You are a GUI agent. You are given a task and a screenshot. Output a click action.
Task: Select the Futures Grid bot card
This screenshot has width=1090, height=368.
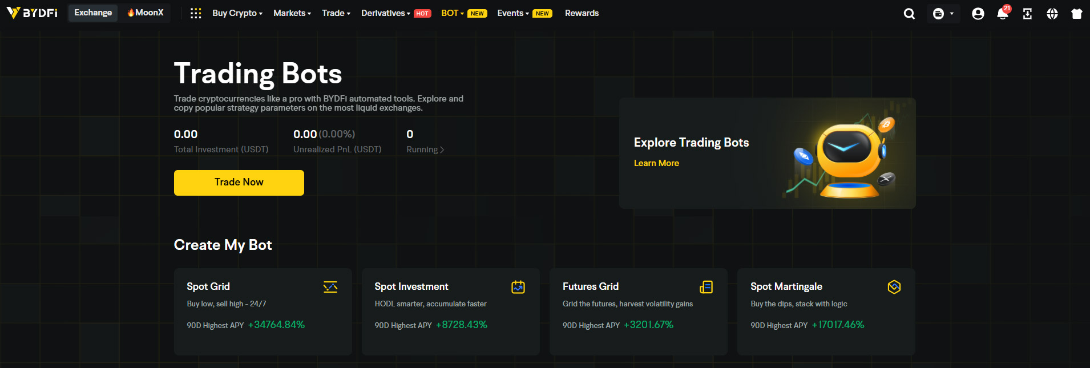(638, 312)
